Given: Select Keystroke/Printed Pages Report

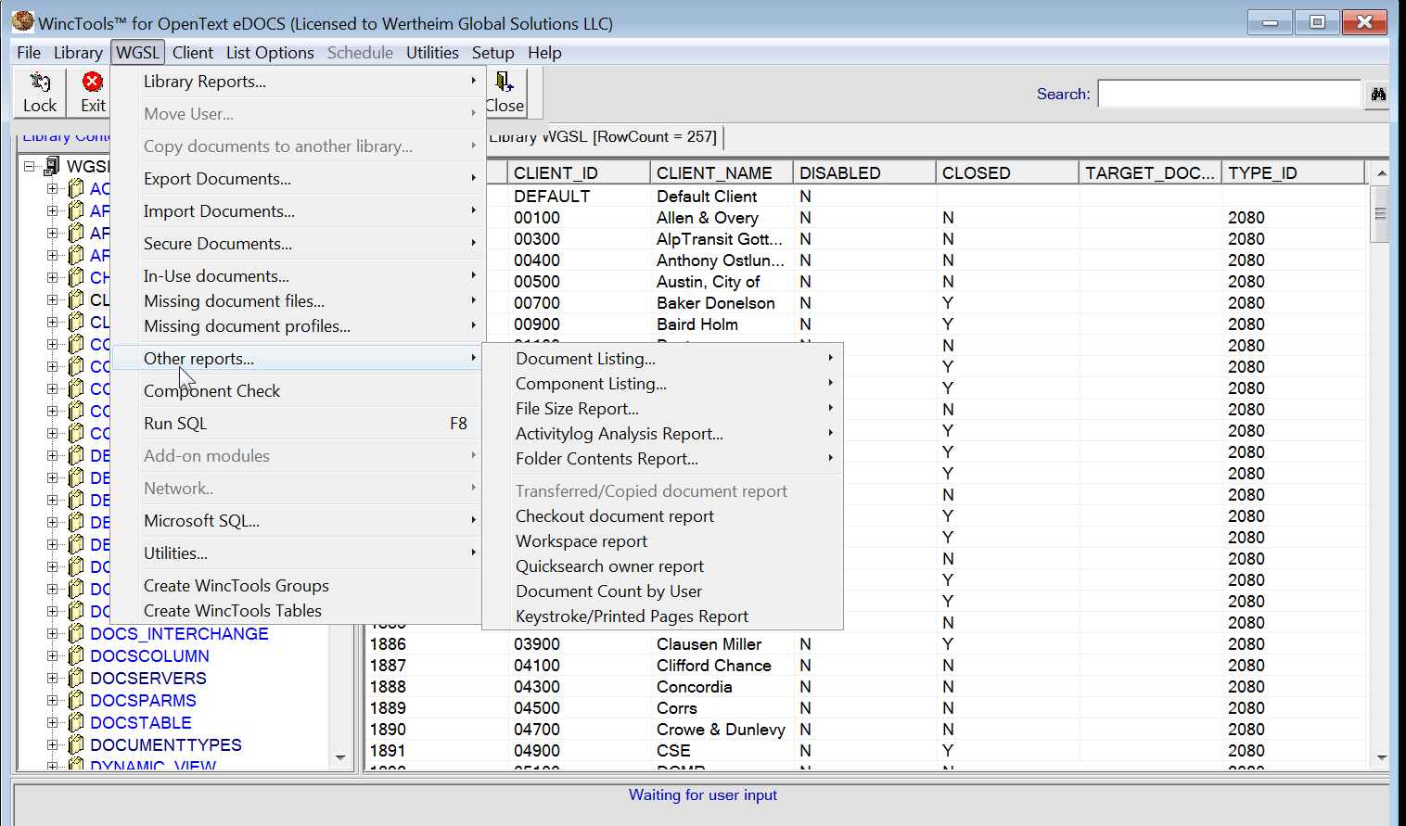Looking at the screenshot, I should pyautogui.click(x=662, y=616).
